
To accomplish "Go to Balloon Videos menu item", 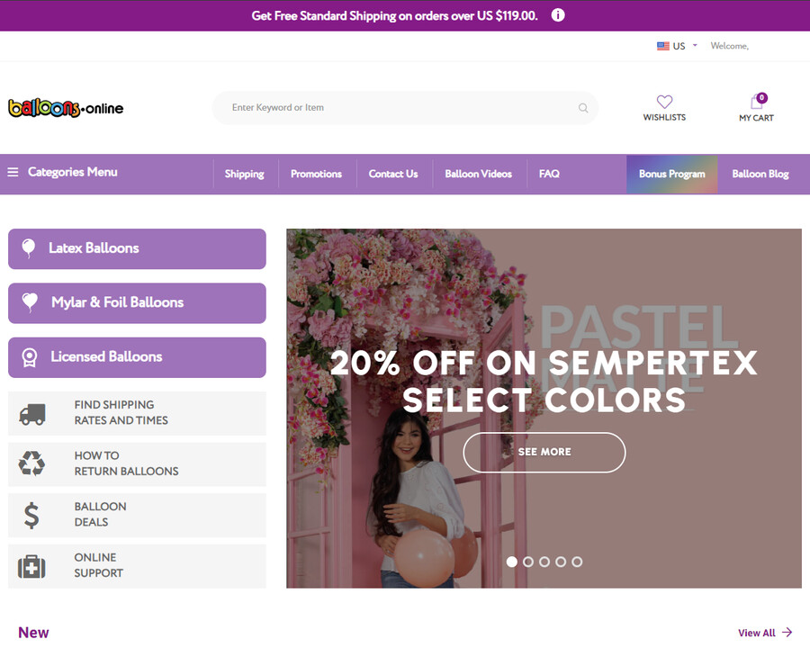I will 478,174.
